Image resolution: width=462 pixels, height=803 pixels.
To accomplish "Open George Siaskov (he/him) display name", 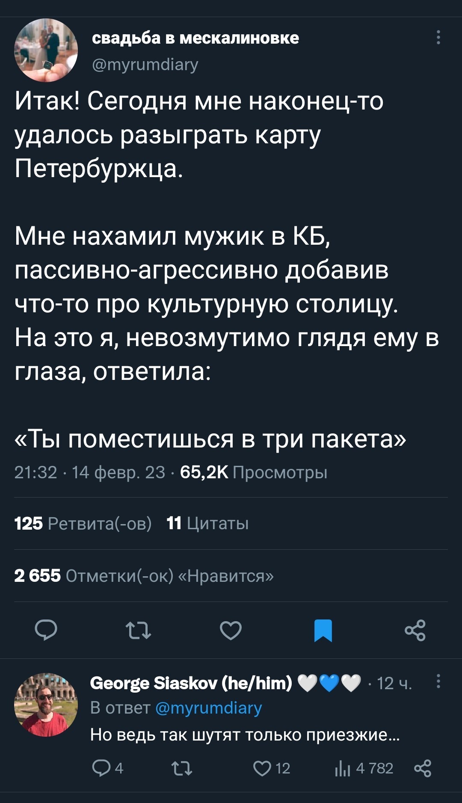I will (x=191, y=683).
